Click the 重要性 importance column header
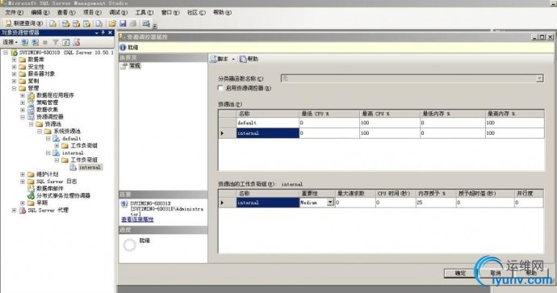This screenshot has height=293, width=557. 317,194
